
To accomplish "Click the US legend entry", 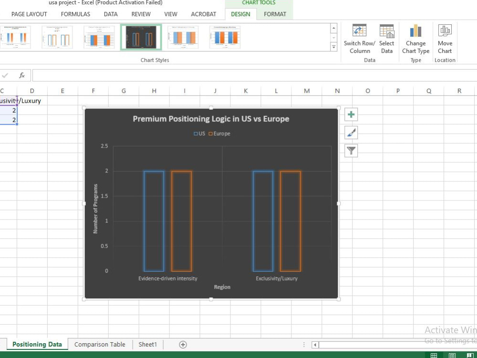I will (199, 134).
